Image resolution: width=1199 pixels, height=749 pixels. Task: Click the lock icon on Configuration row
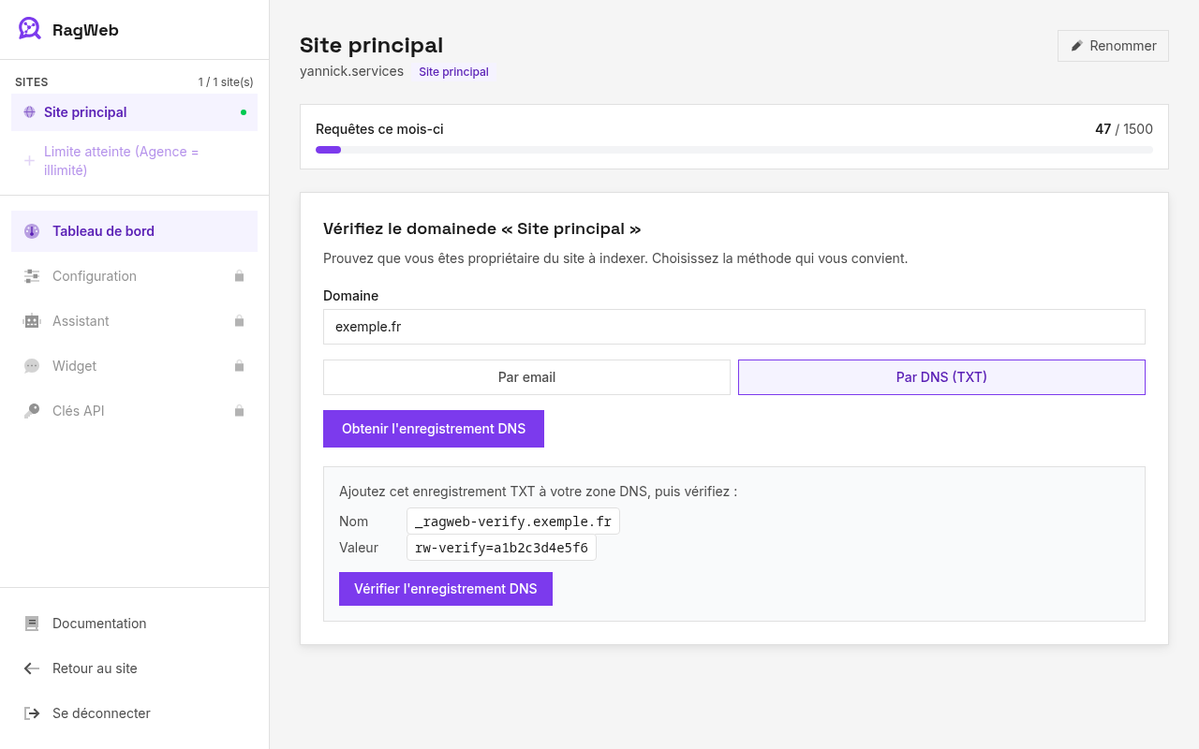[239, 276]
